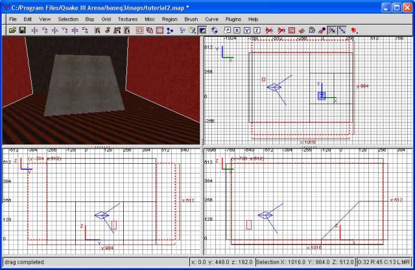Viewport: 415px width, 270px height.
Task: Hollow the selected brush
Action: click(160, 30)
